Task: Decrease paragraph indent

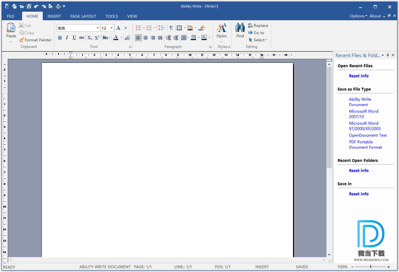Action: tap(168, 38)
